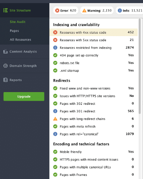Select Resources restricted from indexing row
This screenshot has width=143, height=179.
click(x=93, y=48)
